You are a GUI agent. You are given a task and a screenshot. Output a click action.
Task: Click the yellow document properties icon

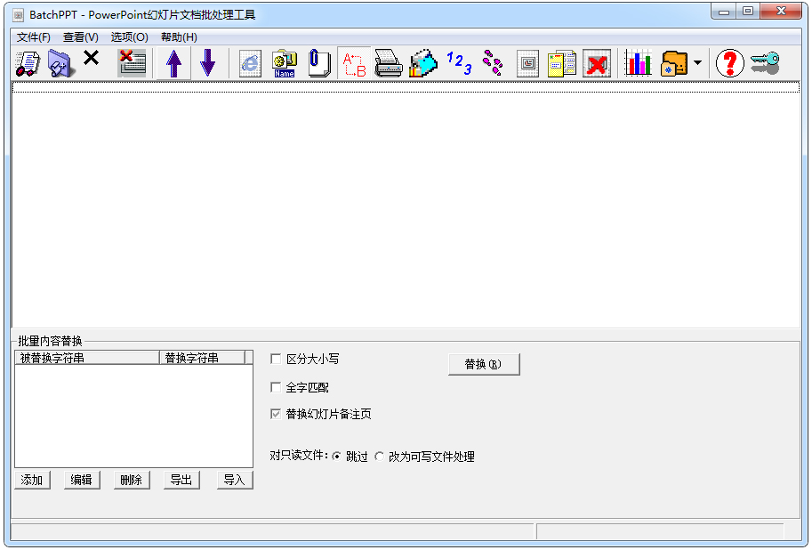click(562, 63)
